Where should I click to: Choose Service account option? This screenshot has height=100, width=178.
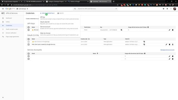pos(59,27)
